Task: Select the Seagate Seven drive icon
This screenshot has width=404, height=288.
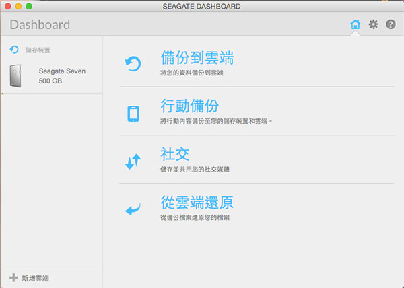Action: pyautogui.click(x=18, y=75)
